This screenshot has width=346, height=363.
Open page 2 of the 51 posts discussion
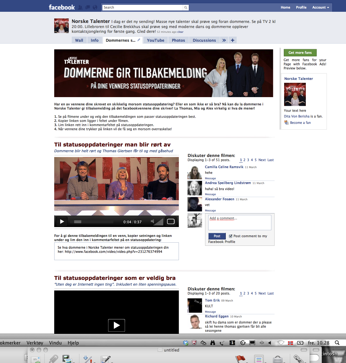244,160
